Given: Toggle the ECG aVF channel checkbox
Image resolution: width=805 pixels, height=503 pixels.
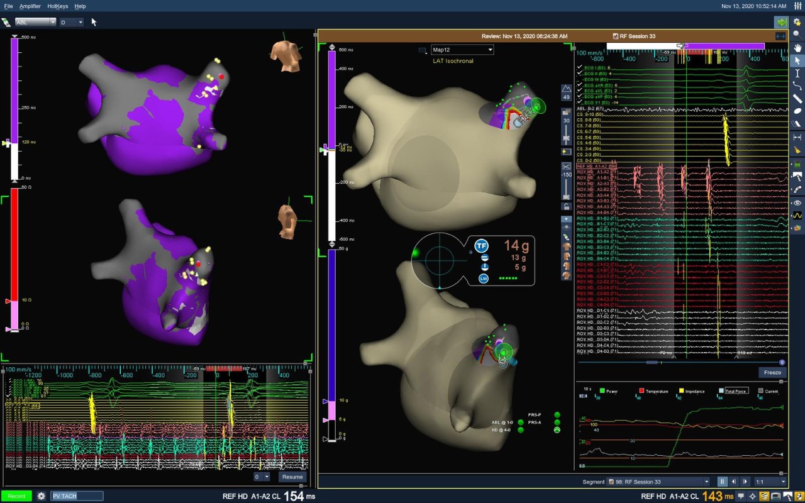Looking at the screenshot, I should [x=580, y=97].
